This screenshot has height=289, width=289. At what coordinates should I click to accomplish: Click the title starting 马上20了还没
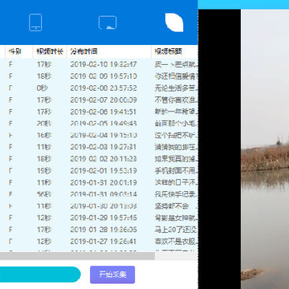[177, 230]
